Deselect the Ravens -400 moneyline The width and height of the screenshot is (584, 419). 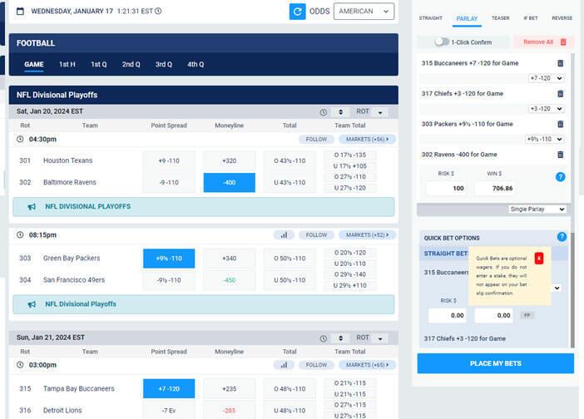click(229, 183)
